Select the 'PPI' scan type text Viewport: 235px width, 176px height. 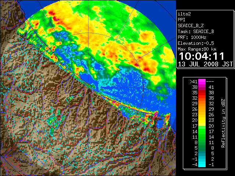(181, 20)
